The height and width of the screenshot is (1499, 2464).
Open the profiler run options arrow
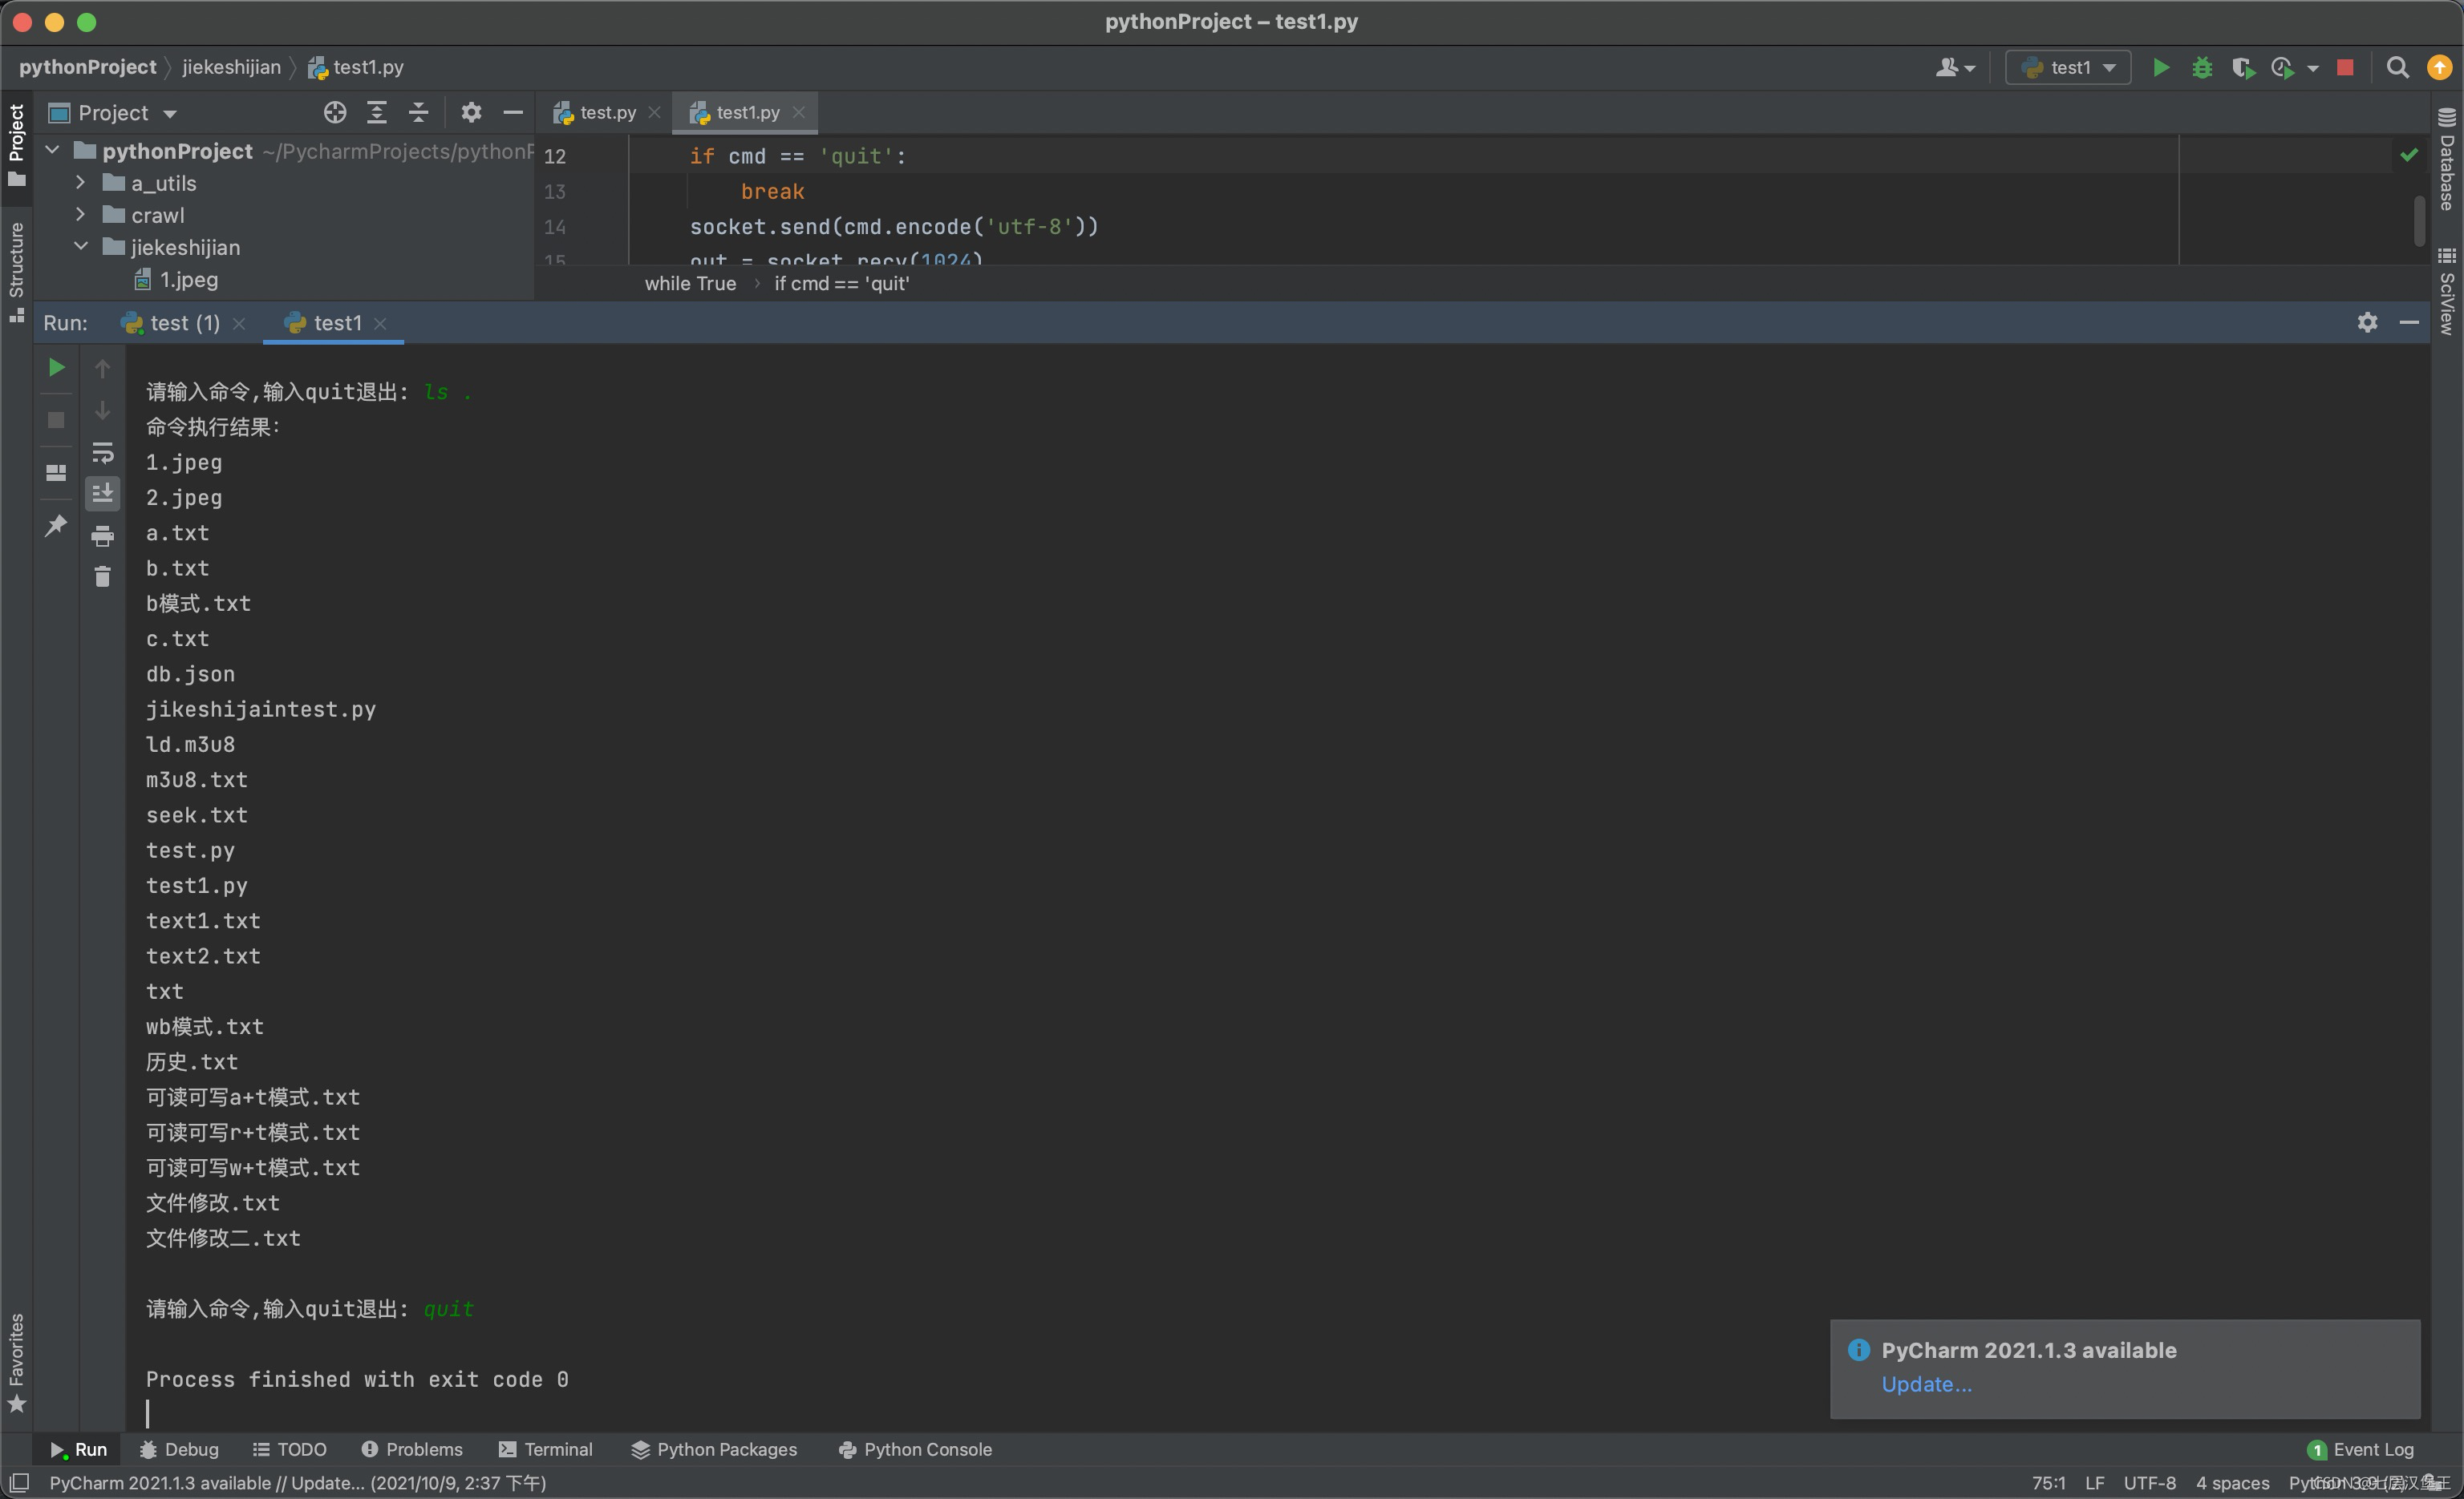point(2313,68)
